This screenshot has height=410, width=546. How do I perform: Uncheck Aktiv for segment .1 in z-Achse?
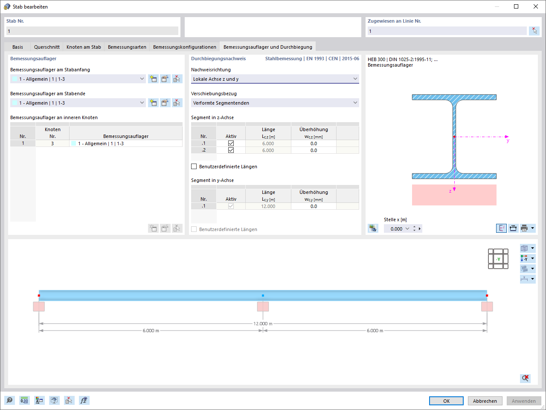click(231, 143)
